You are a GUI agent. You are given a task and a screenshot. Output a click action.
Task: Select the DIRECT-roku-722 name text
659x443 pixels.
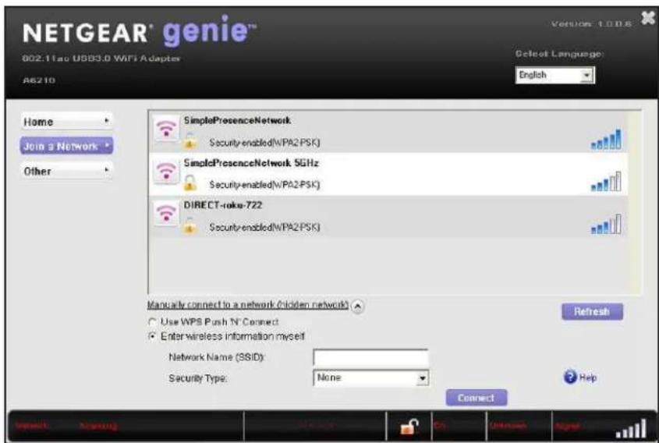[x=223, y=205]
